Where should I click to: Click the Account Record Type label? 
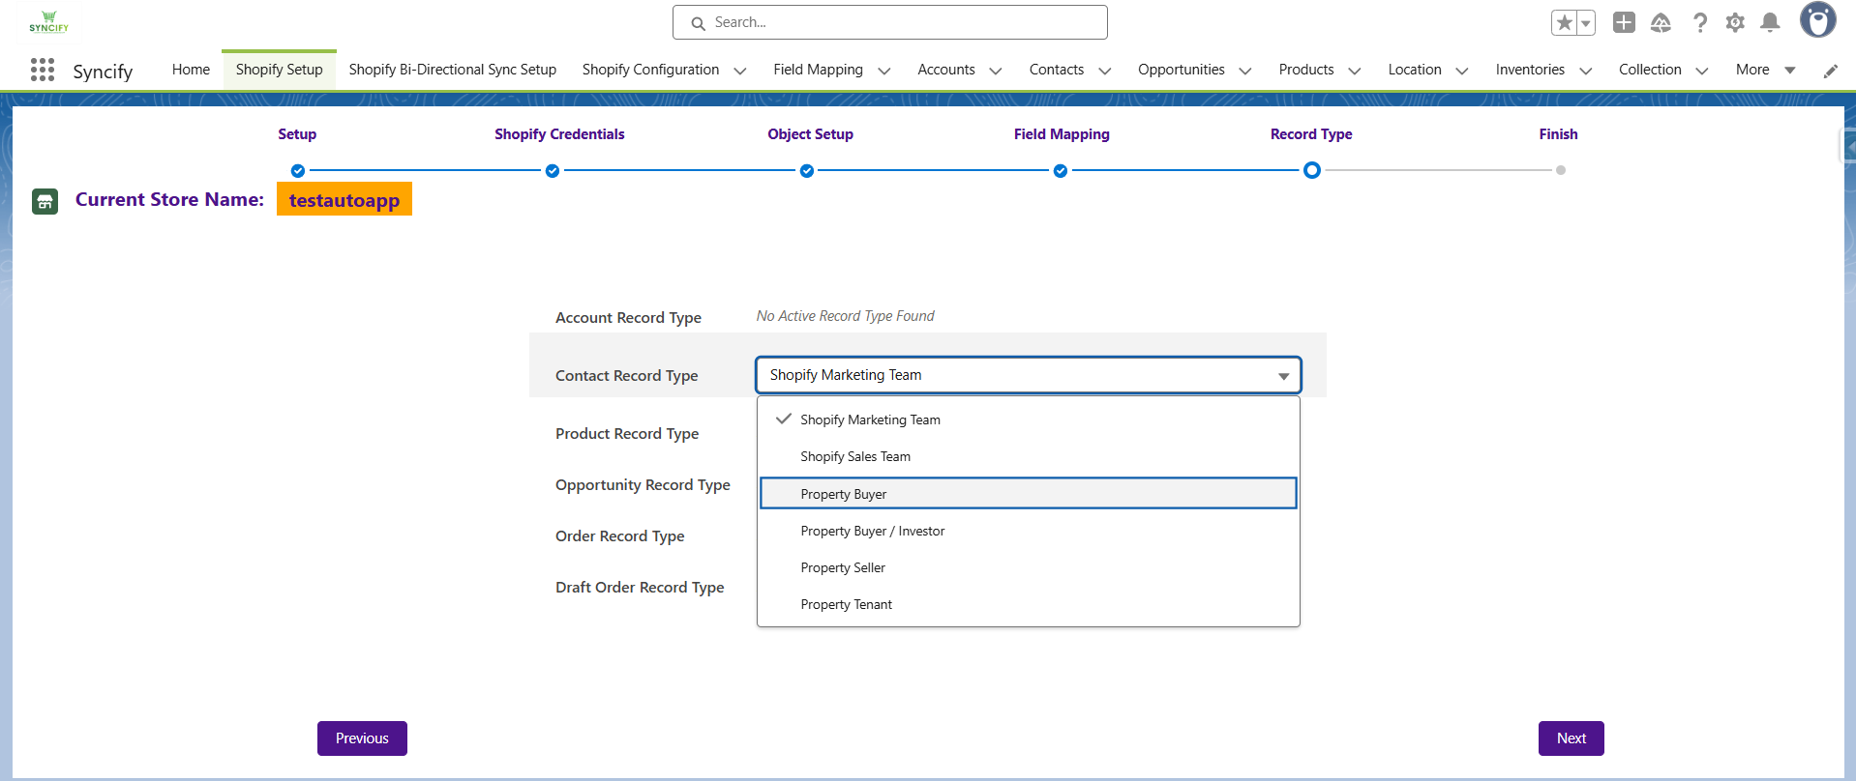coord(628,318)
